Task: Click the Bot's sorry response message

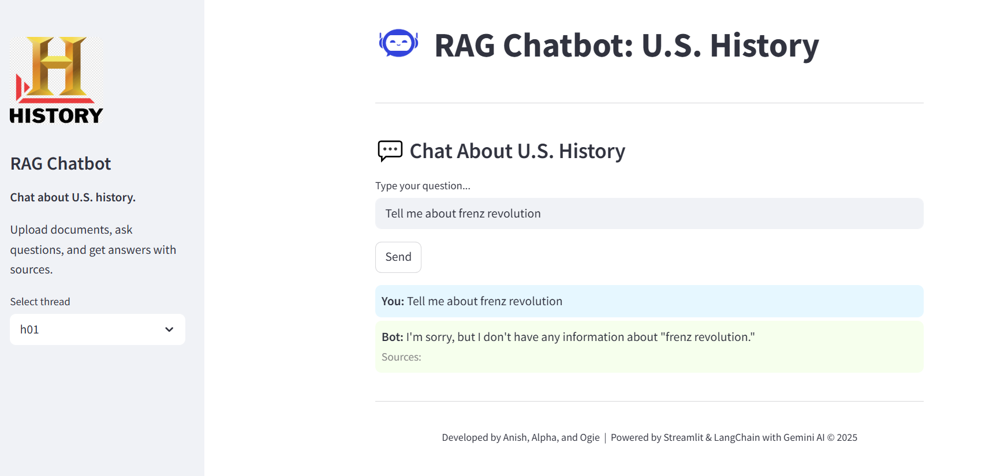Action: click(x=580, y=337)
